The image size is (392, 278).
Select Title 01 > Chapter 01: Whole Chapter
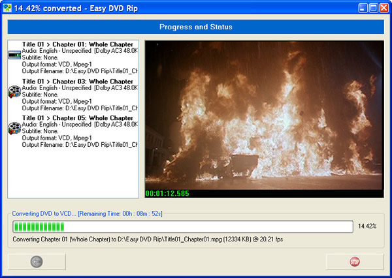click(78, 44)
